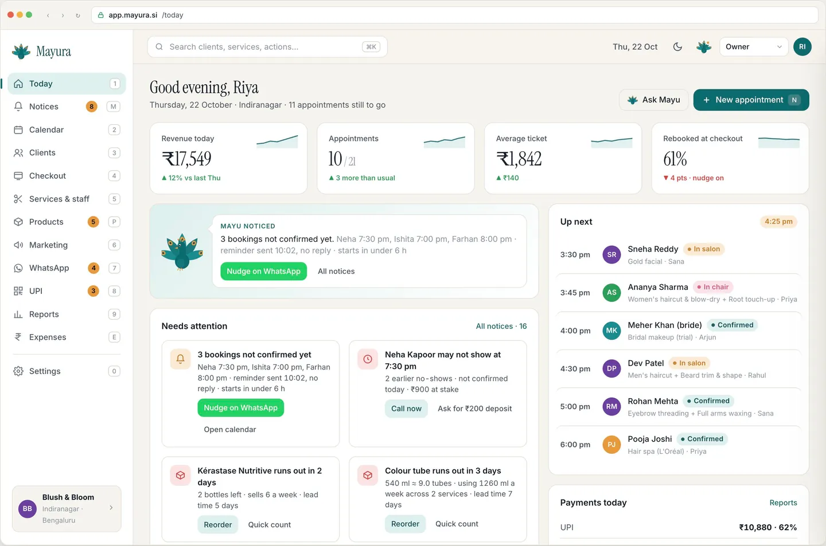Click the rupee icon for Expenses

pyautogui.click(x=18, y=337)
